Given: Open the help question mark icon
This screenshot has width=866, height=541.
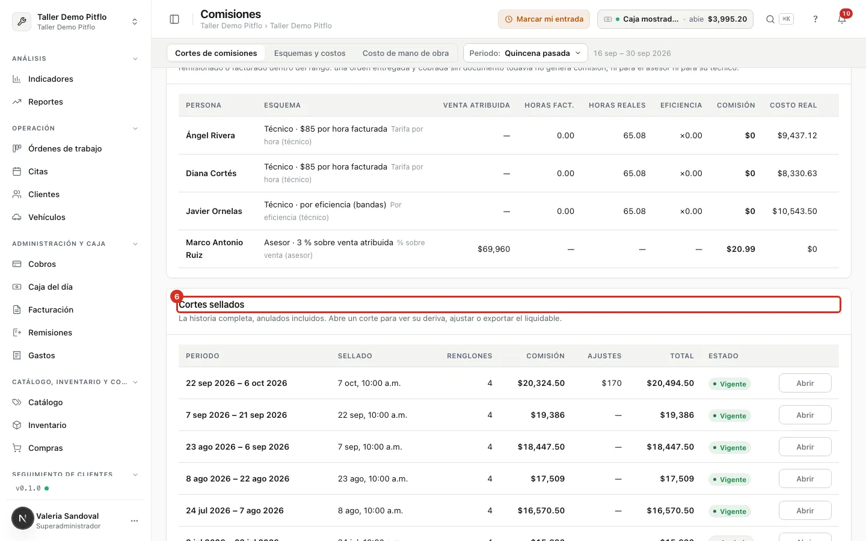Looking at the screenshot, I should pos(815,19).
